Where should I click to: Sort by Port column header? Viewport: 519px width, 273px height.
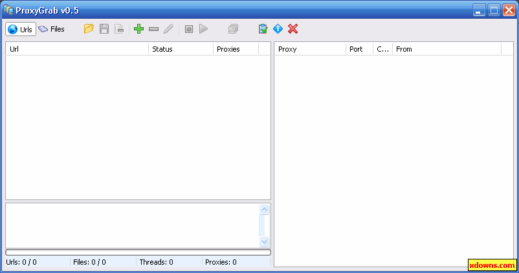click(x=359, y=49)
